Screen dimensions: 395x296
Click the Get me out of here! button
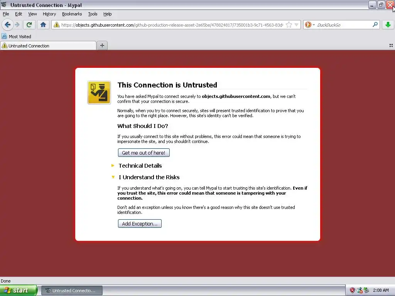click(x=143, y=153)
